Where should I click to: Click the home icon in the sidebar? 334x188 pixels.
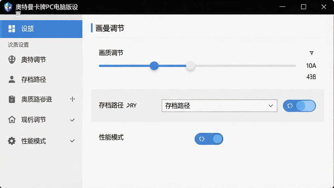click(x=12, y=119)
